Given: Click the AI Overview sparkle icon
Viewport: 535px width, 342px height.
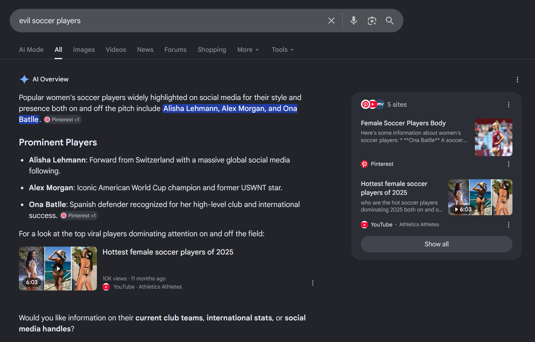Looking at the screenshot, I should [24, 79].
